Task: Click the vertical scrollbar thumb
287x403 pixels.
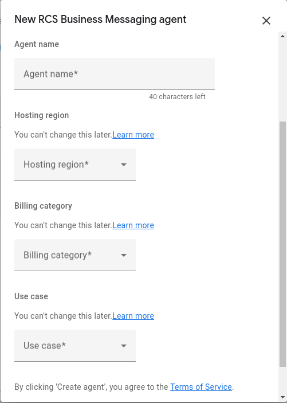Action: tap(282, 244)
